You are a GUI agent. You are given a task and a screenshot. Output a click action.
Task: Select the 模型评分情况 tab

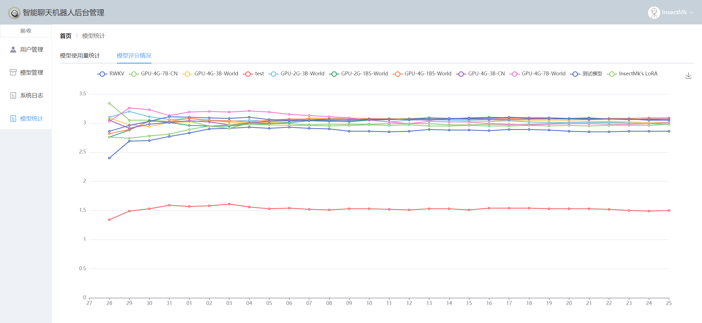pos(134,56)
